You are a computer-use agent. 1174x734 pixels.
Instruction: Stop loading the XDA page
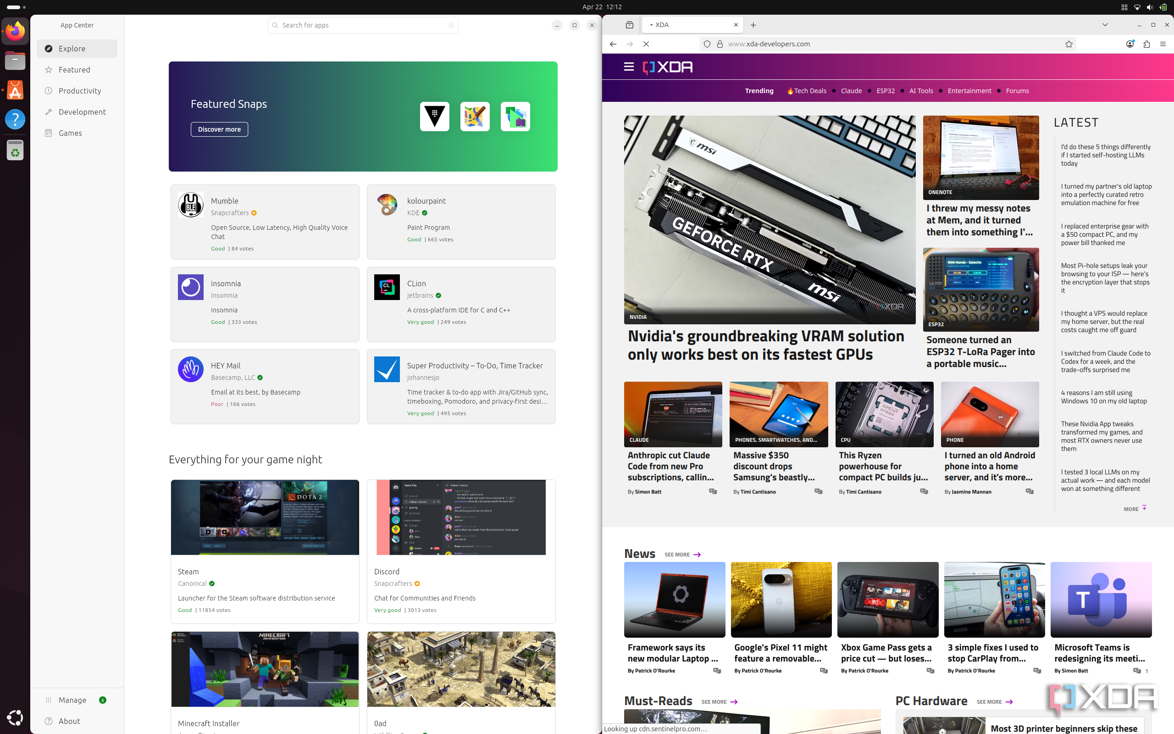646,44
